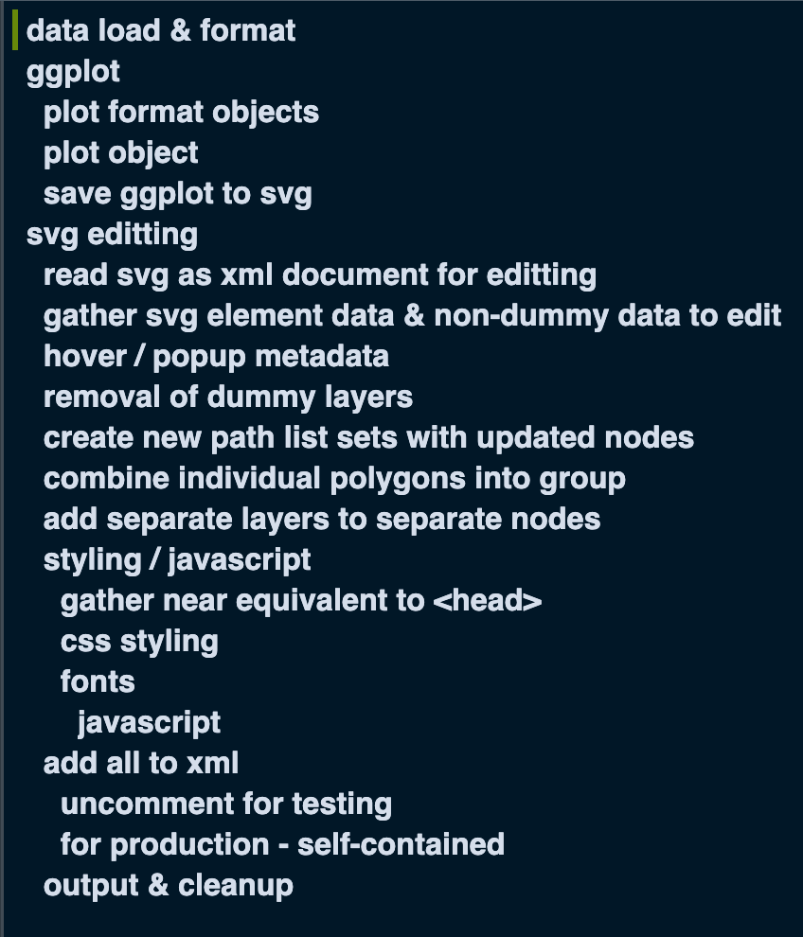Go to 'gather near equivalent to <head>'

click(301, 600)
